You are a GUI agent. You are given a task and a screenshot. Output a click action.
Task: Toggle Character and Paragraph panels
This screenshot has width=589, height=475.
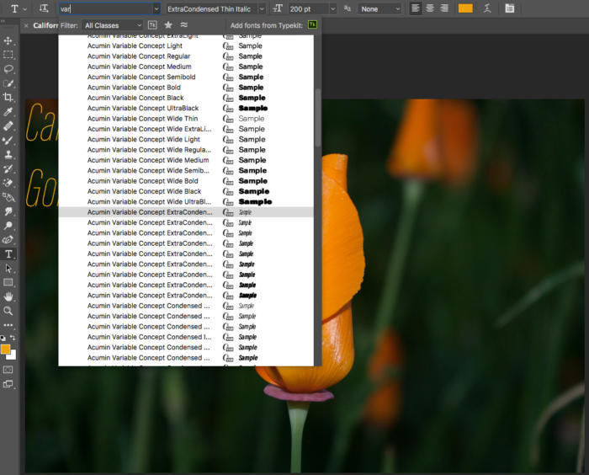509,8
